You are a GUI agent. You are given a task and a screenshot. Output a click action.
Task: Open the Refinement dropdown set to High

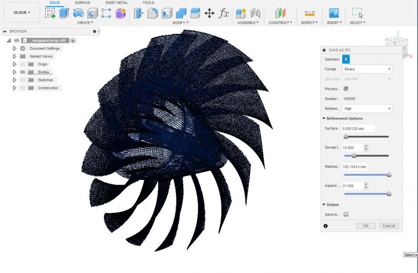coord(367,108)
